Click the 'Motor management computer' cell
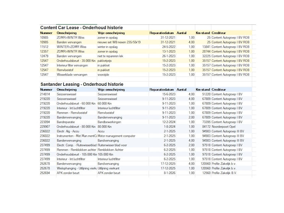The width and height of the screenshot is (284, 213). coord(117,136)
